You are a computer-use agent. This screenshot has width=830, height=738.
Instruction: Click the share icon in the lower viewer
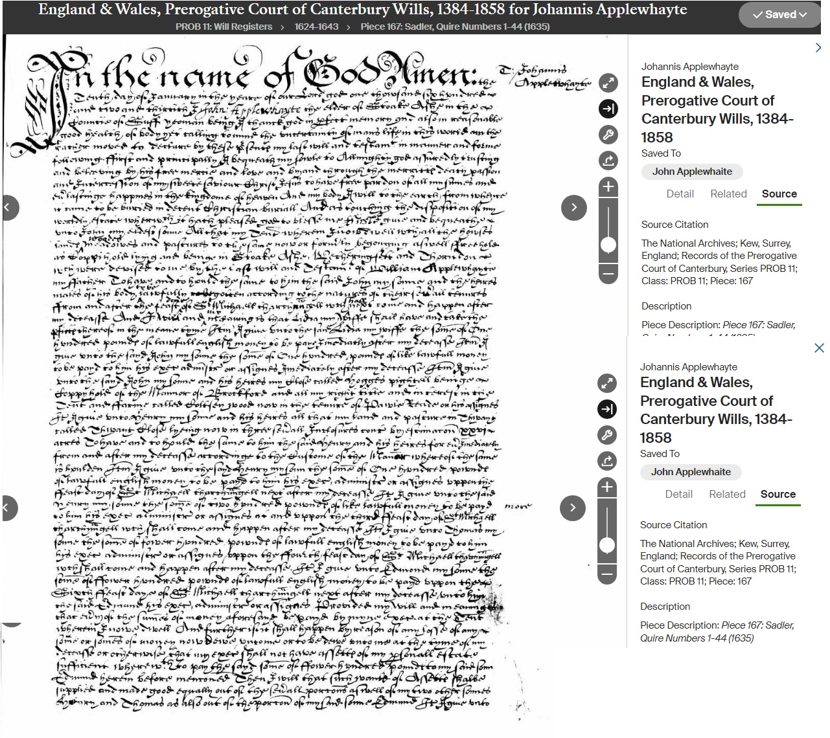[606, 460]
